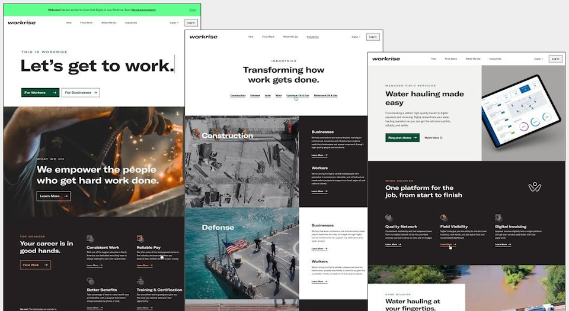This screenshot has height=311, width=569.
Task: Open the English language dropdown on Industries page
Action: [x=356, y=37]
